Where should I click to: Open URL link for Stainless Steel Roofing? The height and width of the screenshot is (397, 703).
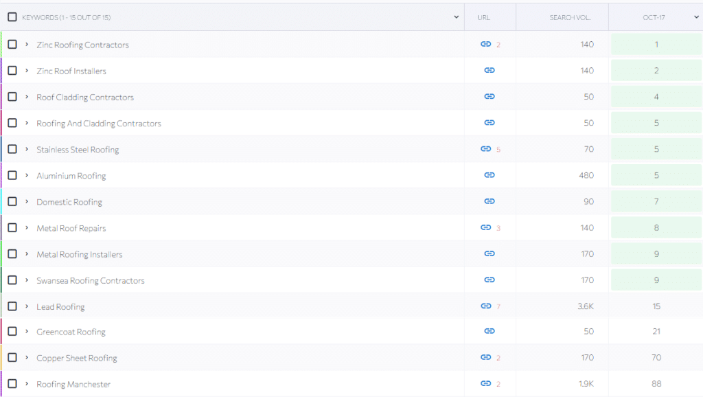(x=485, y=148)
